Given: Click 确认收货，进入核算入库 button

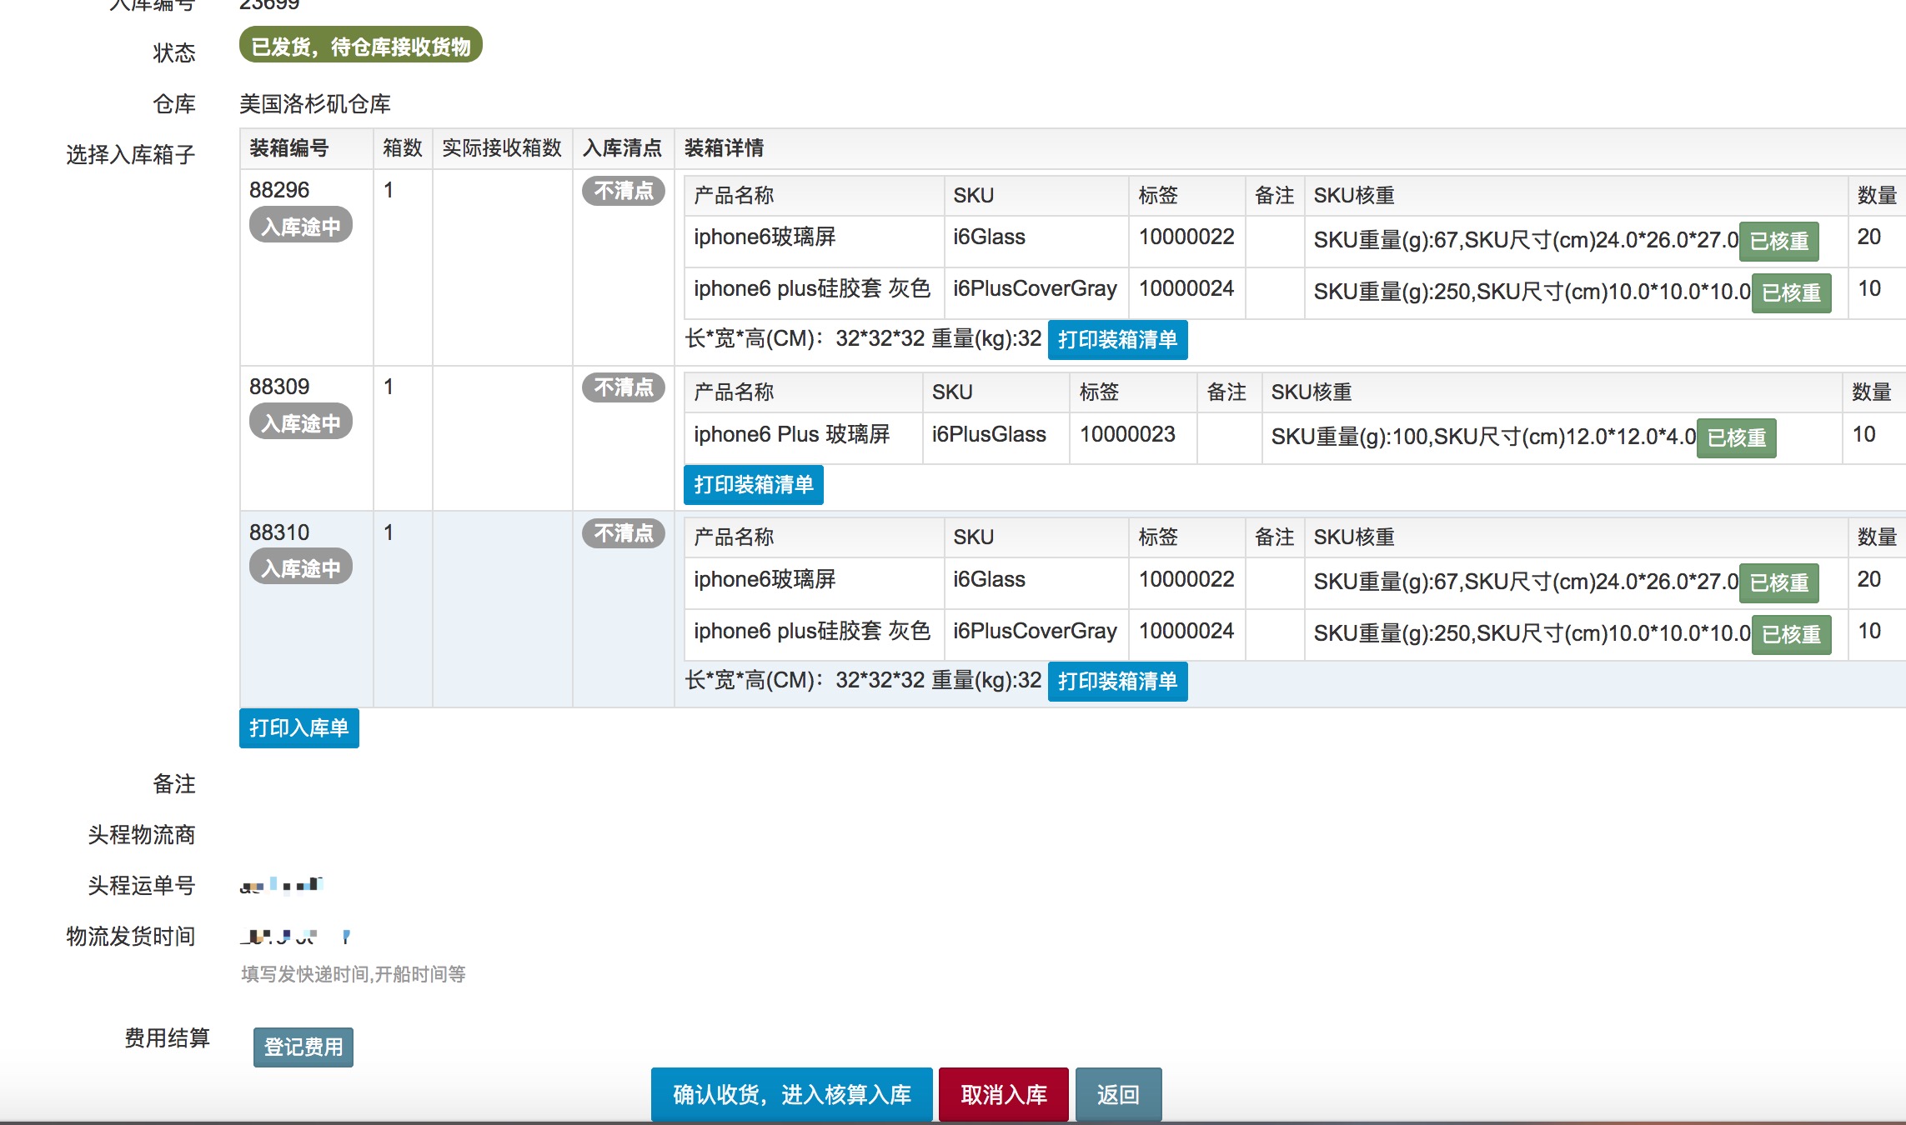Looking at the screenshot, I should tap(791, 1094).
